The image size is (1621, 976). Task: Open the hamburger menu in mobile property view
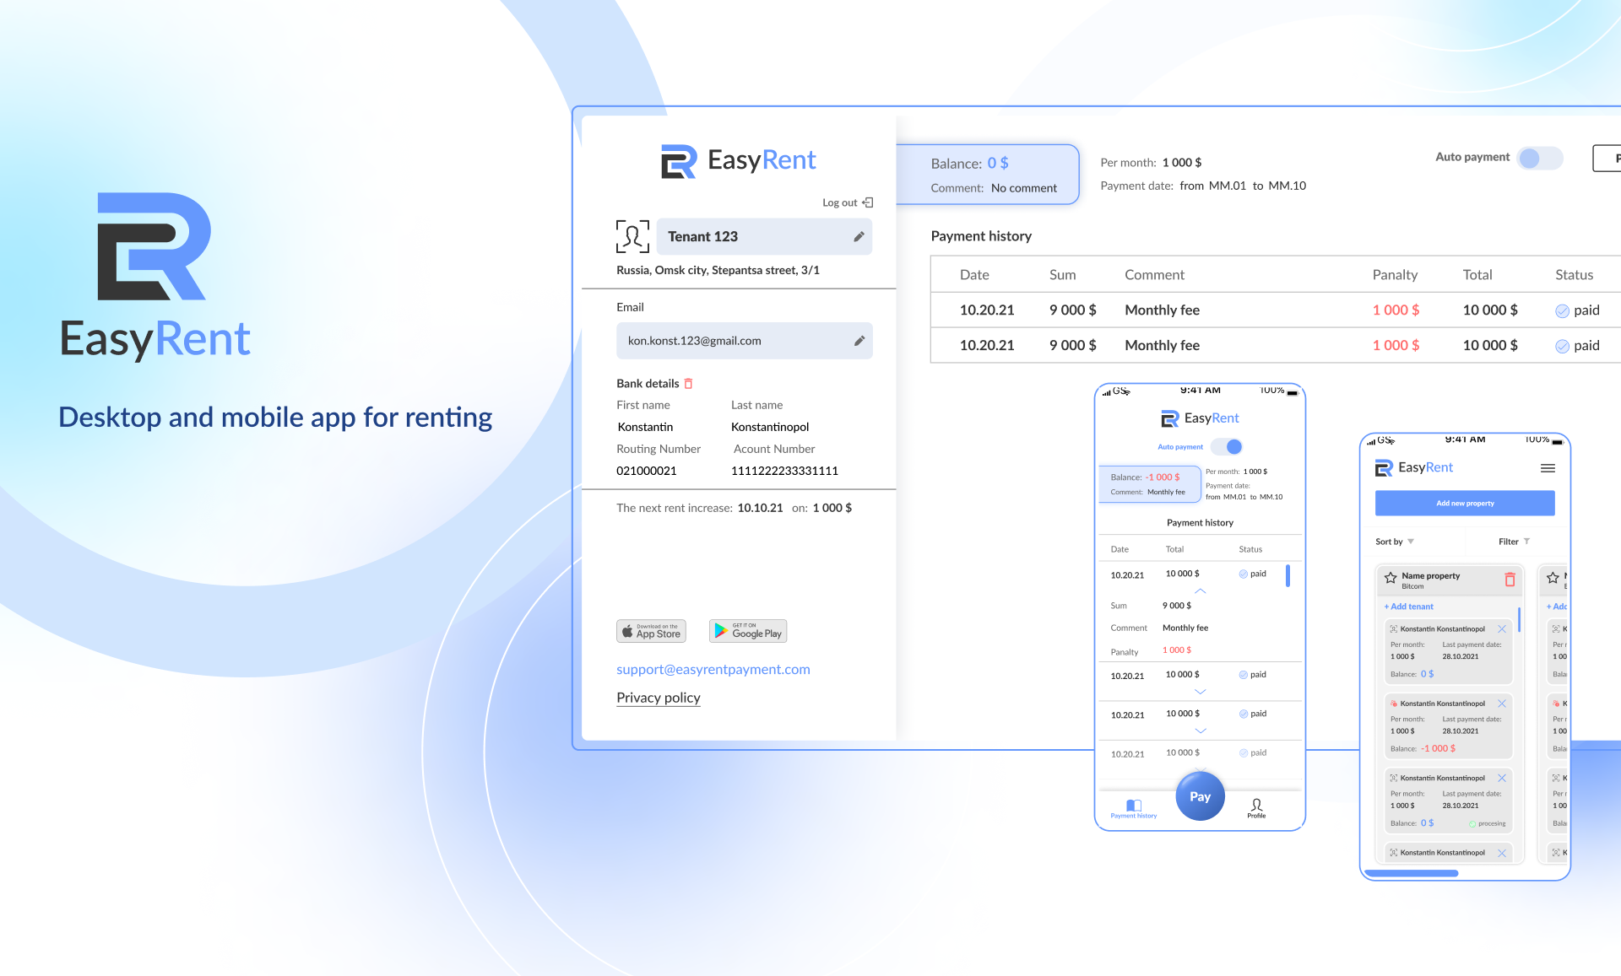(x=1548, y=468)
